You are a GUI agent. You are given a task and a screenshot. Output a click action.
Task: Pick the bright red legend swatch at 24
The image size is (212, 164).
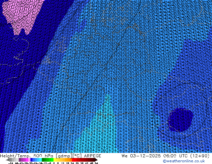pyautogui.click(x=73, y=160)
